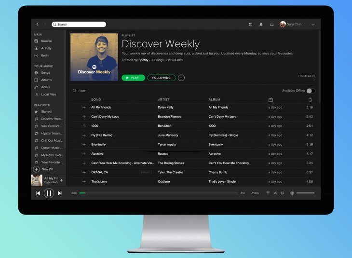
Task: Pause playback
Action: coord(49,193)
